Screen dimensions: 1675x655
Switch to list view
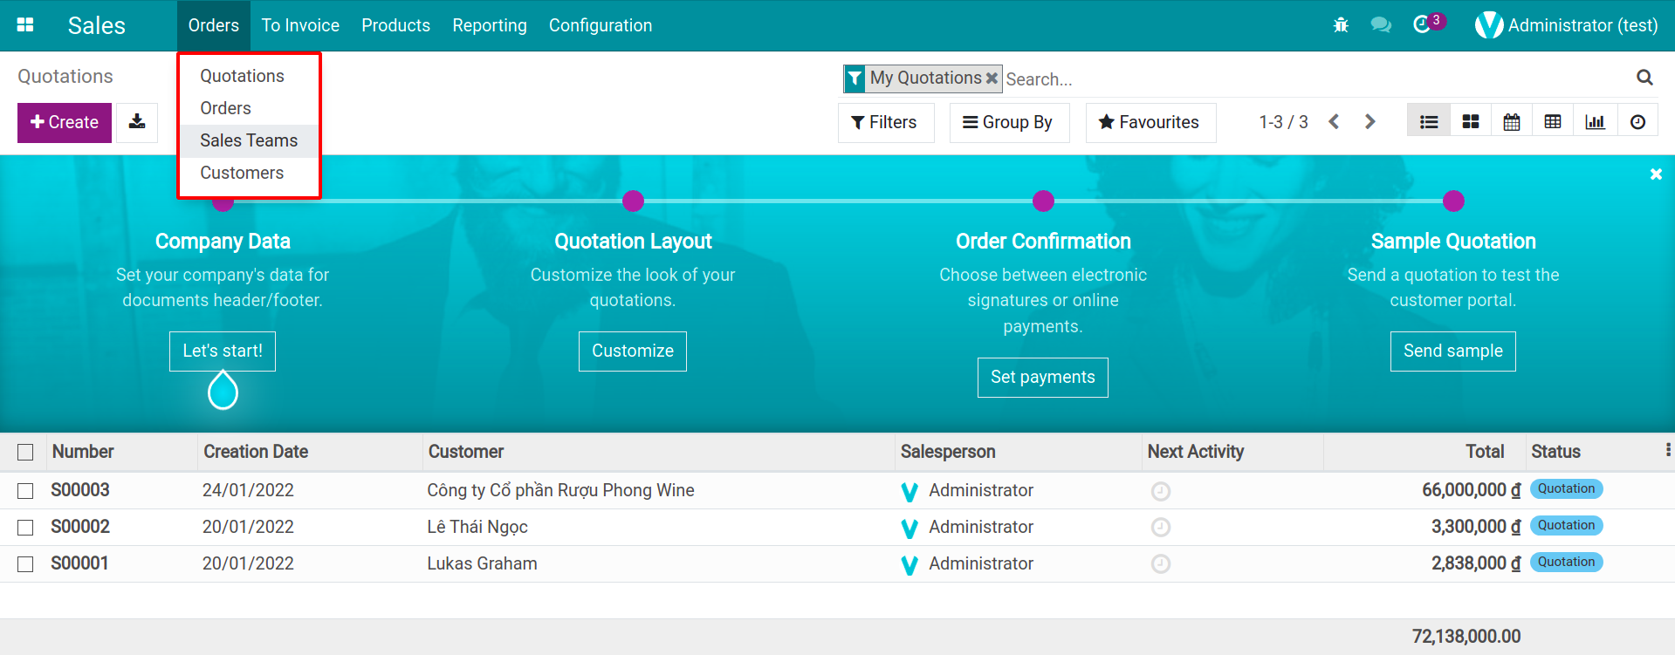1429,122
